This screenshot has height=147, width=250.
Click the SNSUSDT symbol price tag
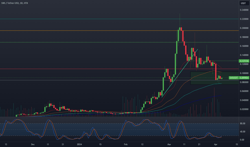tap(234, 78)
